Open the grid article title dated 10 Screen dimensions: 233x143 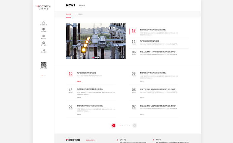pyautogui.click(x=86, y=73)
